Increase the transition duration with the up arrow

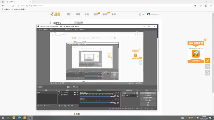(137, 95)
